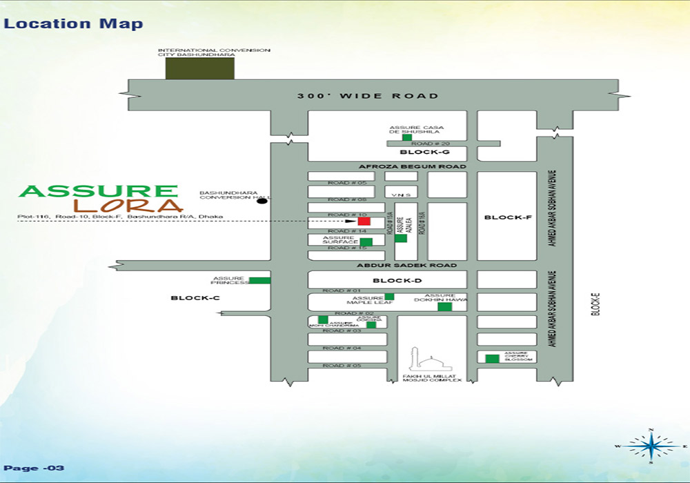Click the green Assure Moni Chandrima marker

[323, 319]
